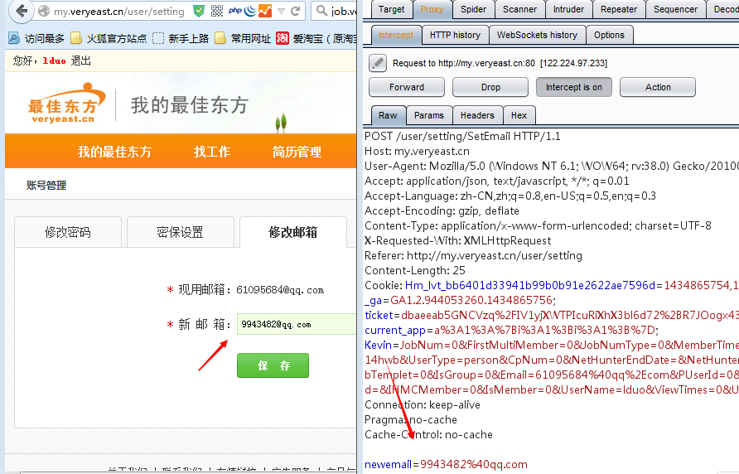Image resolution: width=739 pixels, height=474 pixels.
Task: Open 找工作 in the nav bar
Action: point(211,152)
